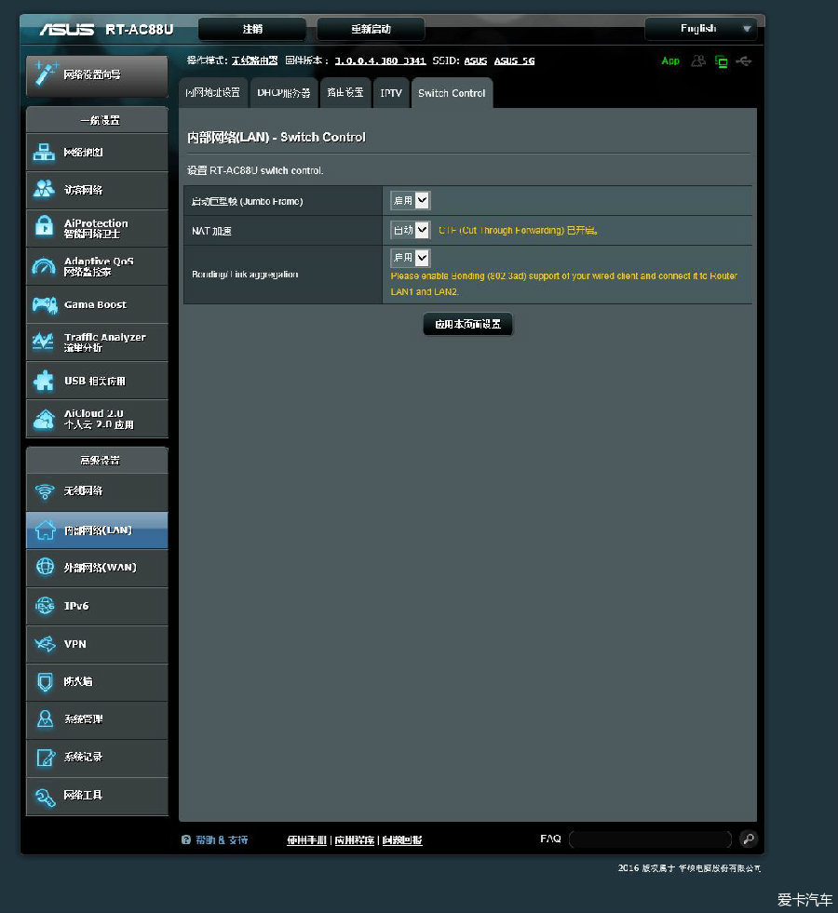Click the 内部网络(LAN) - Switch Control heading
Image resolution: width=838 pixels, height=913 pixels.
276,137
